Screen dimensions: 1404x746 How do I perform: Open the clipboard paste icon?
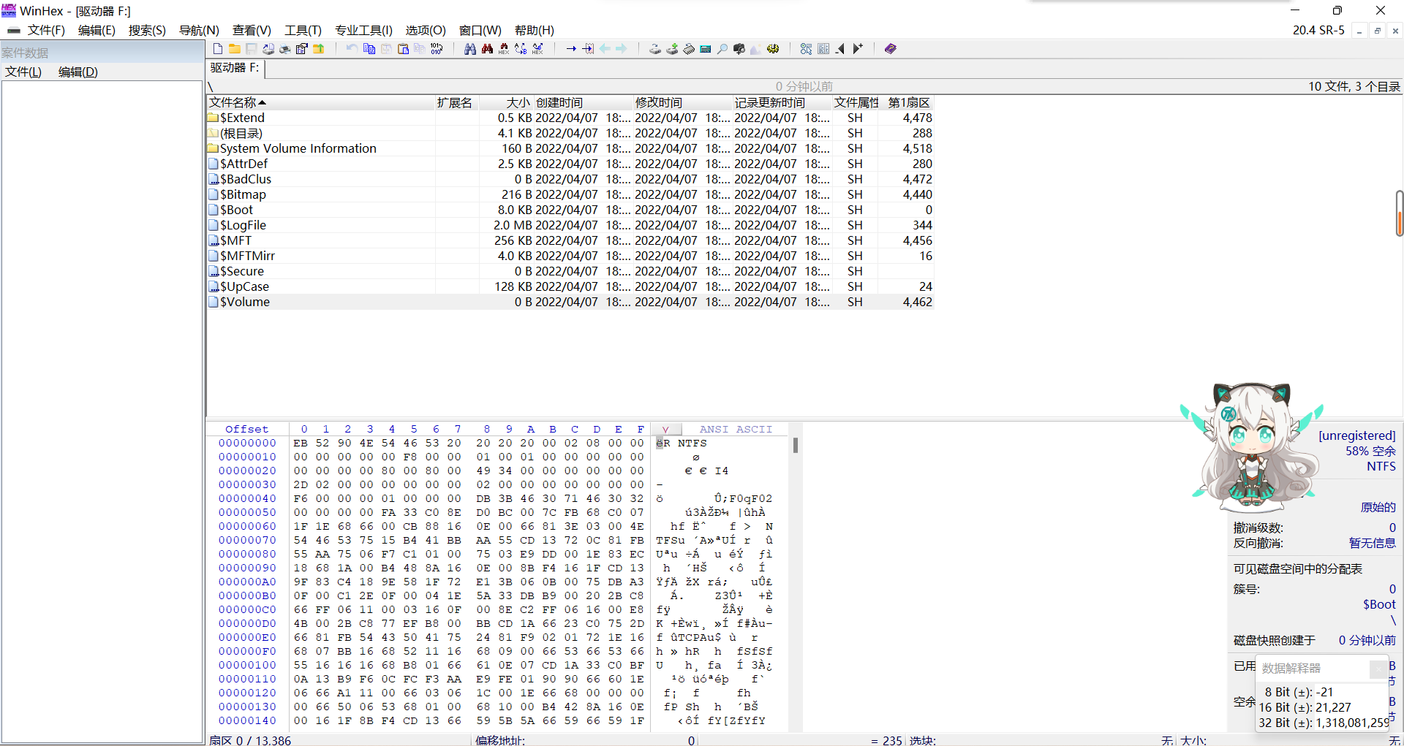click(x=403, y=48)
